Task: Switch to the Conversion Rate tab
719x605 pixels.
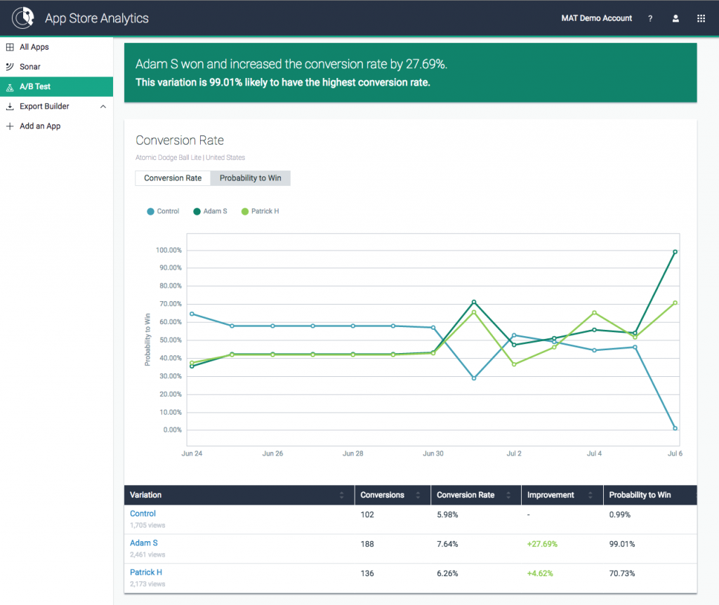Action: pos(173,178)
